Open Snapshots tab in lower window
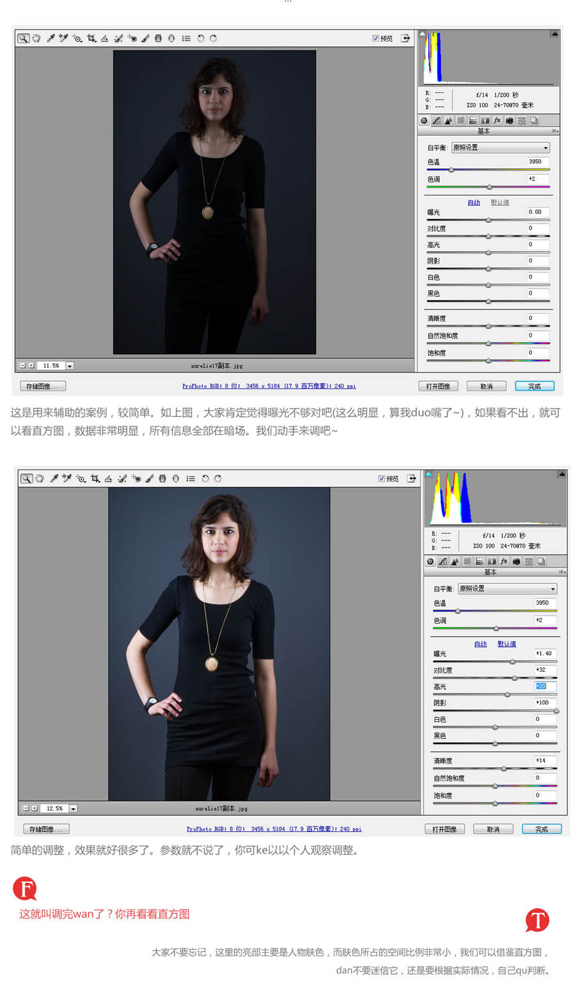 coord(541,561)
